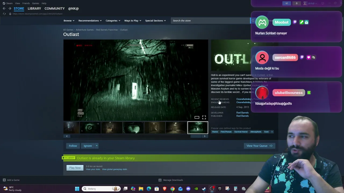Screen dimensions: 344x193
Task: Select the Gore tag
Action: [266, 132]
